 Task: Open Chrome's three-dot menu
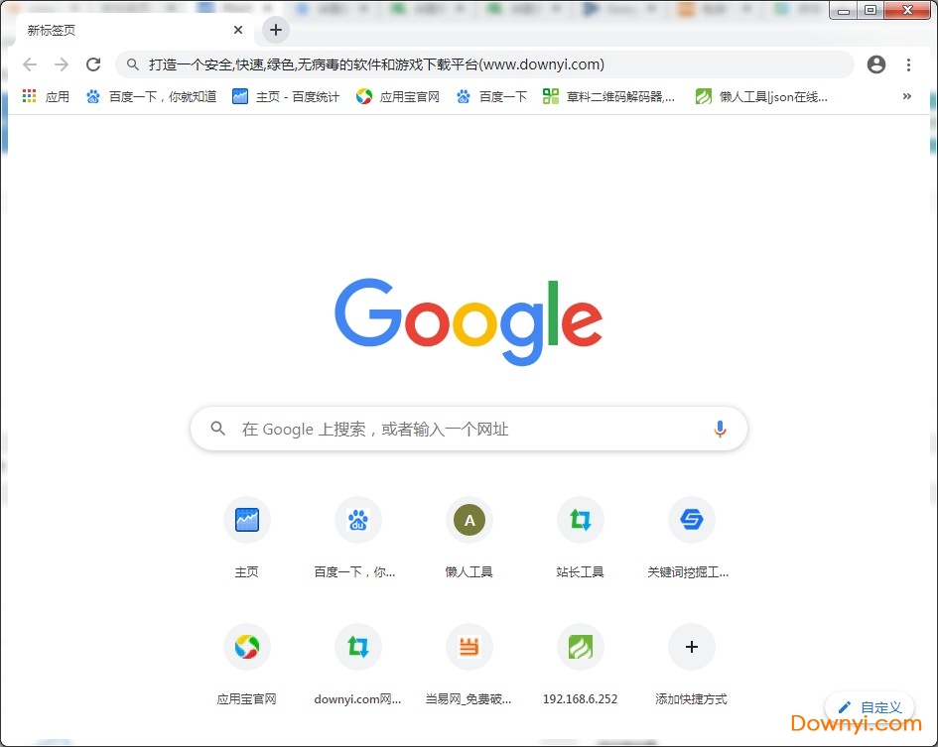[x=910, y=63]
